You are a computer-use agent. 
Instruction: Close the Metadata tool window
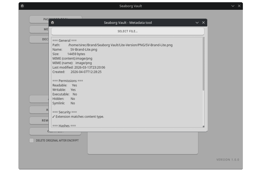click(x=203, y=22)
